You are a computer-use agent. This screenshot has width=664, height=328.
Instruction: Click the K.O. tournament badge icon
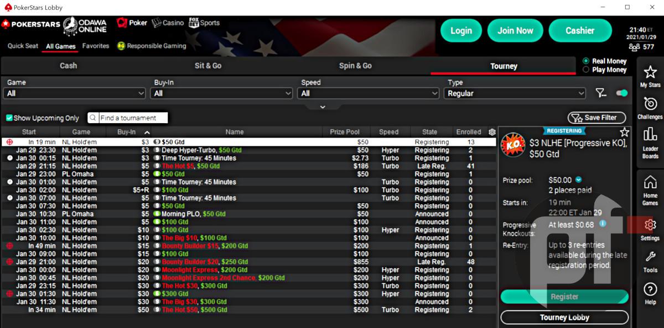coord(512,145)
